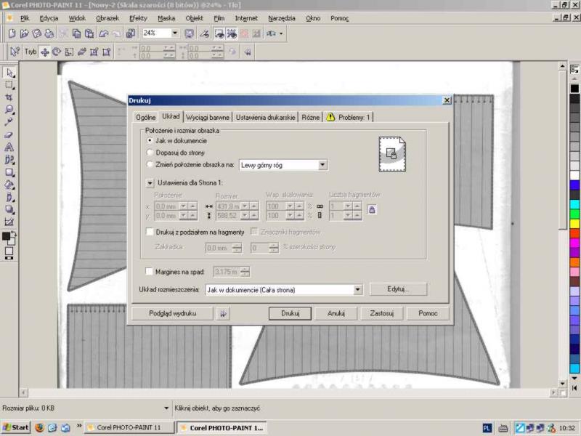Viewport: 581px width, 436px height.
Task: Click the Firefox icon in taskbar
Action: (x=39, y=427)
